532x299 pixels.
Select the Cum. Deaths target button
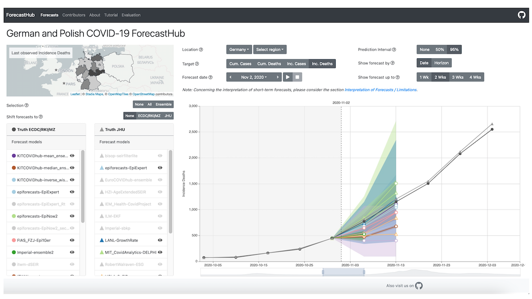tap(269, 64)
